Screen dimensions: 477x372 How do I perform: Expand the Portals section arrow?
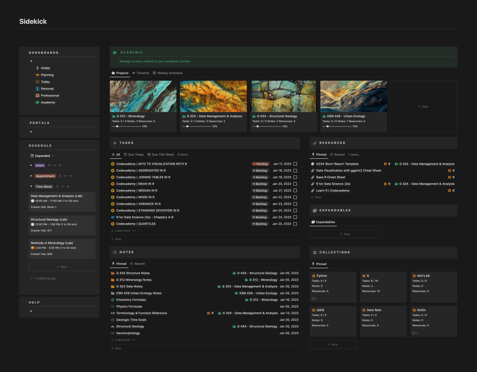pyautogui.click(x=31, y=132)
